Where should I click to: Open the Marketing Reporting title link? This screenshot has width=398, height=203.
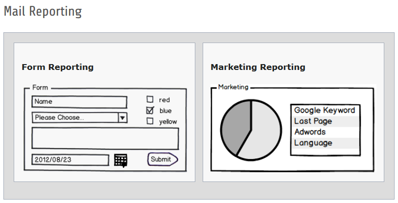click(258, 67)
